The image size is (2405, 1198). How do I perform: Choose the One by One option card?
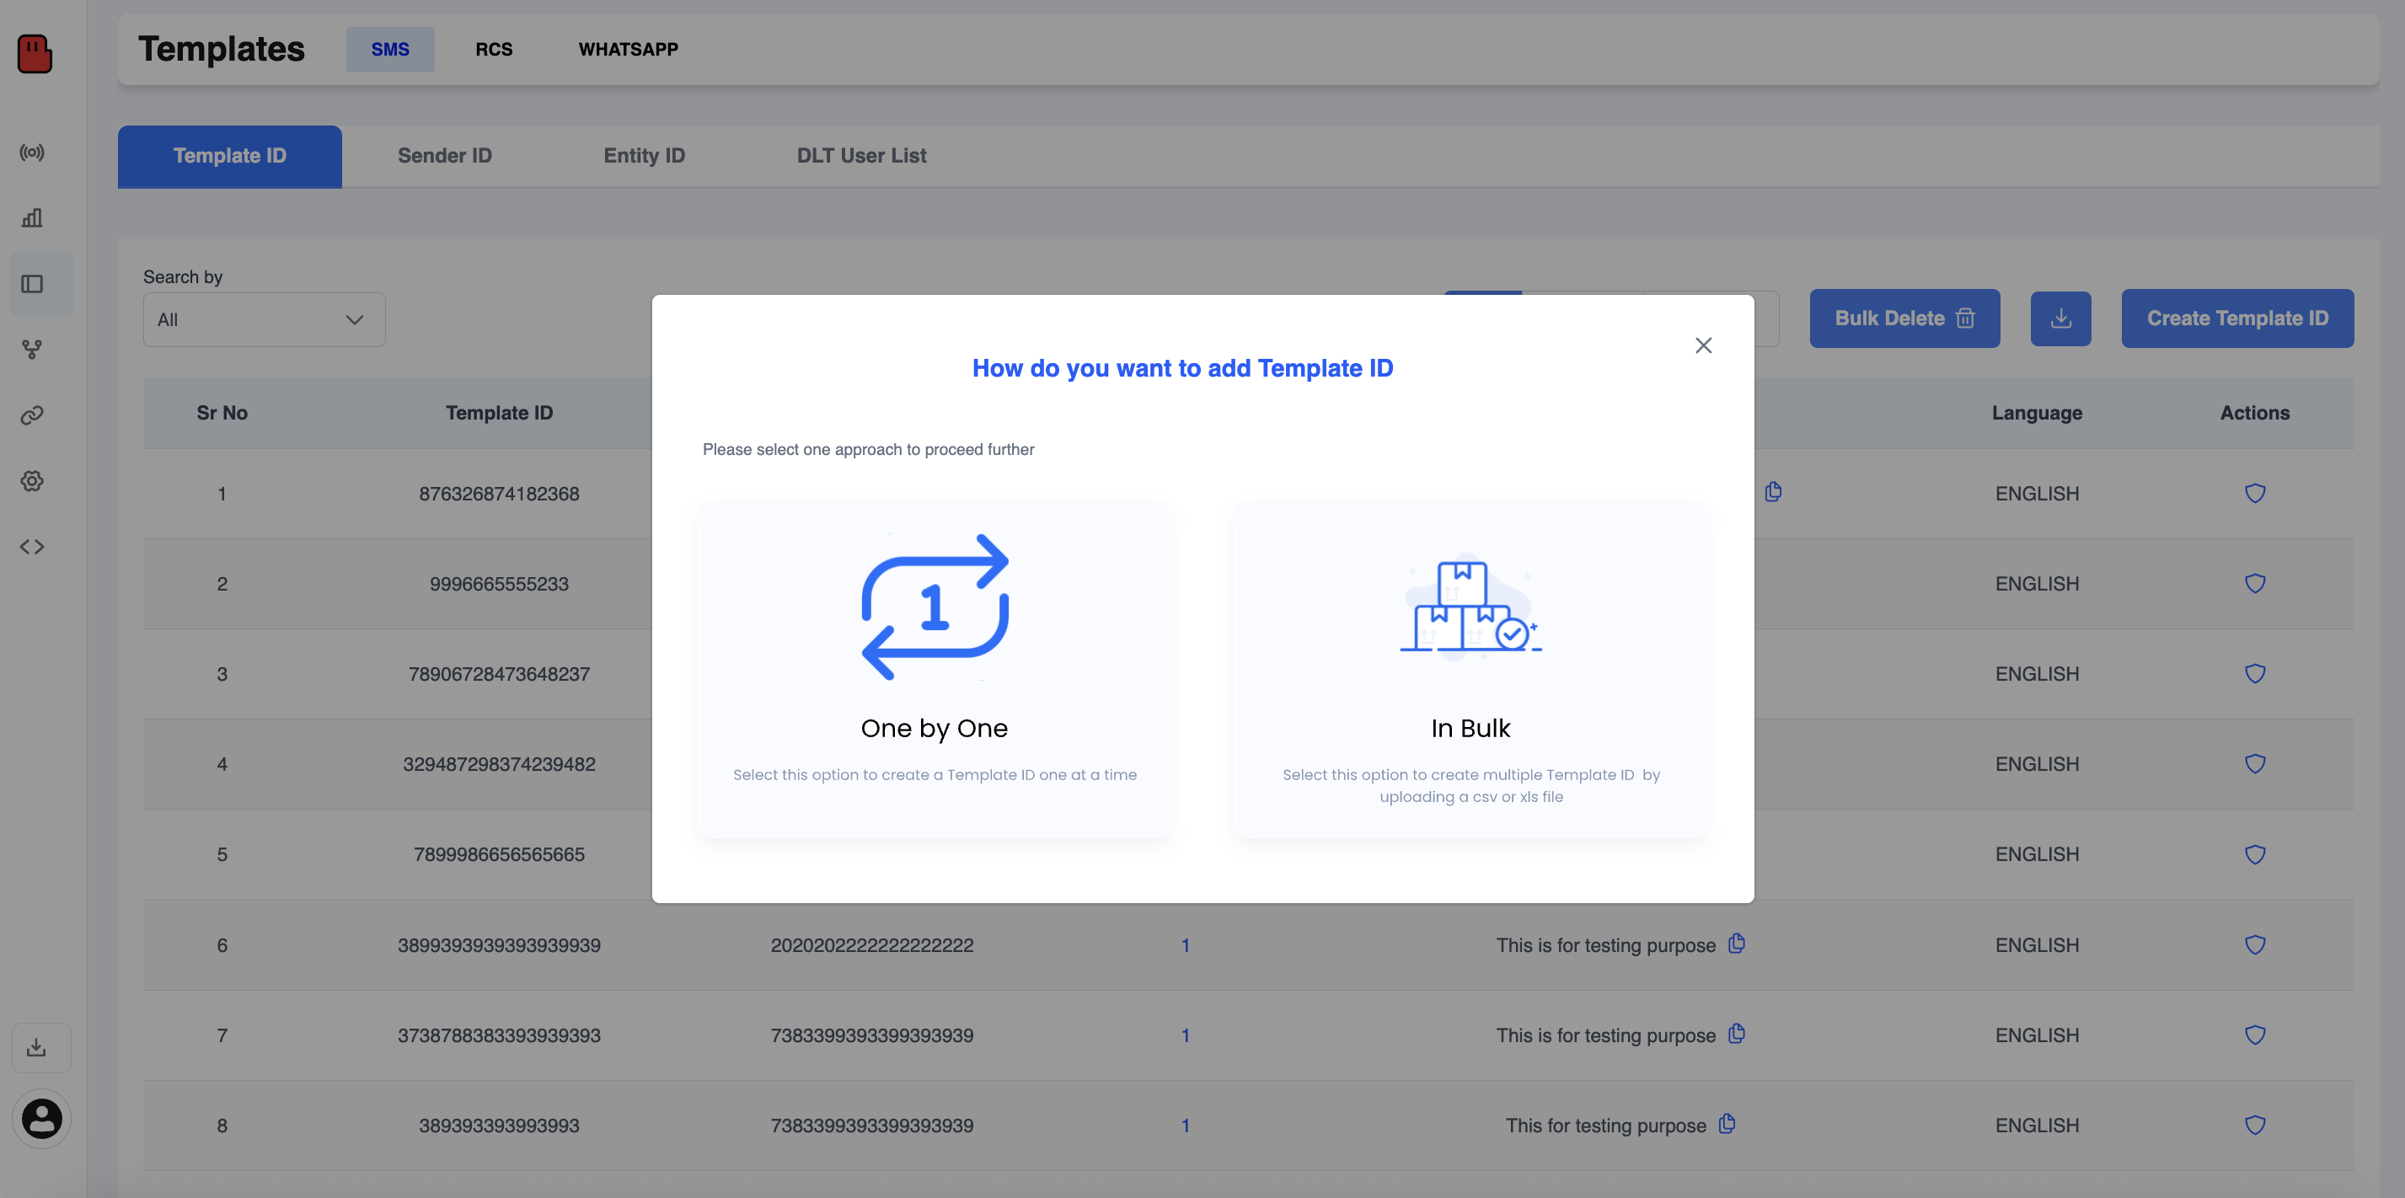tap(935, 670)
